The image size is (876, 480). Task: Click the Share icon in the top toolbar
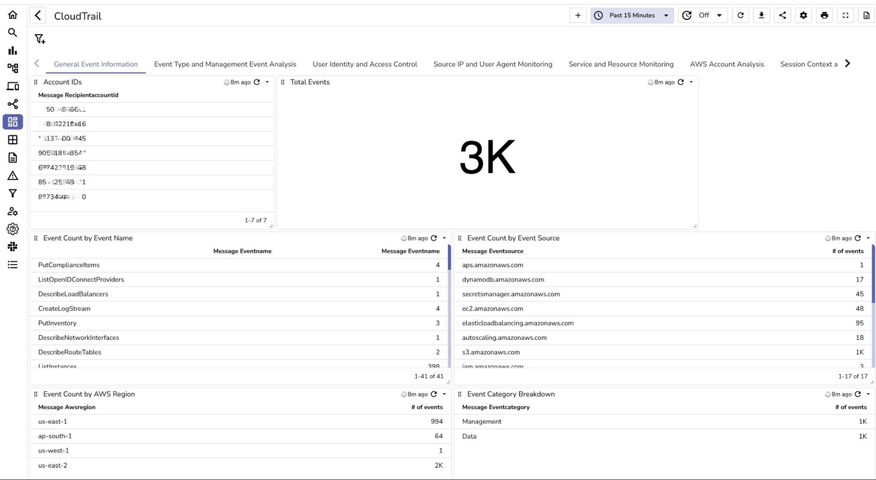point(783,15)
